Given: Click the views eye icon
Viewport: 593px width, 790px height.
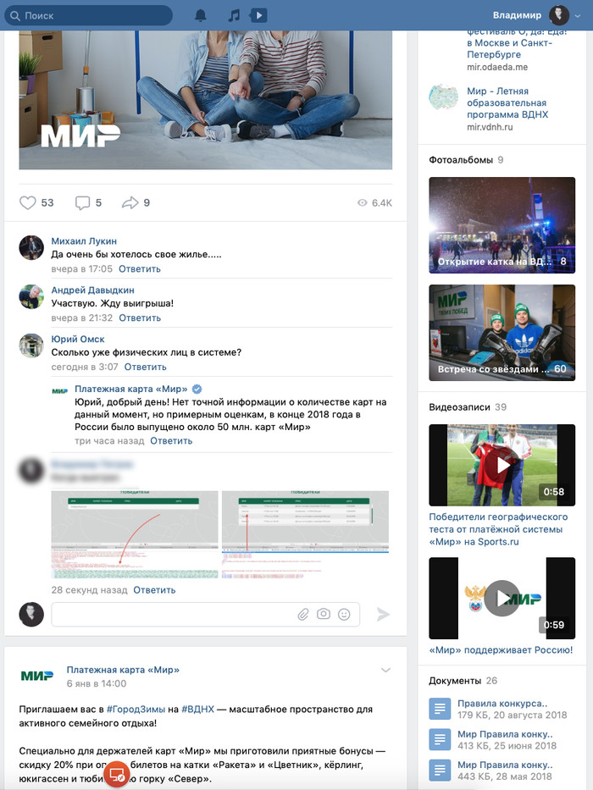Looking at the screenshot, I should pyautogui.click(x=362, y=202).
